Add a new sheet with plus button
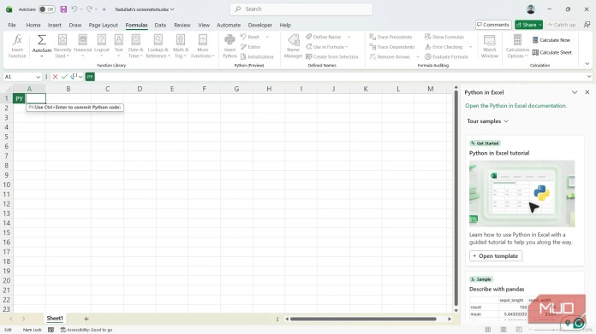The image size is (596, 334). click(86, 319)
